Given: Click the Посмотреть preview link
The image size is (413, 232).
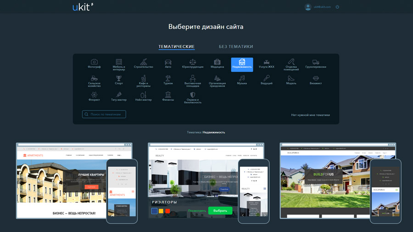Looking at the screenshot, I should click(x=197, y=211).
